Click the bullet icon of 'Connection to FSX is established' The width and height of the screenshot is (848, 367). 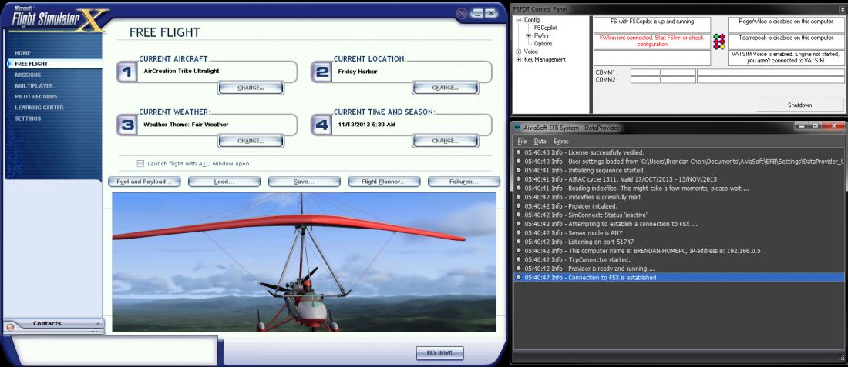[x=519, y=278]
